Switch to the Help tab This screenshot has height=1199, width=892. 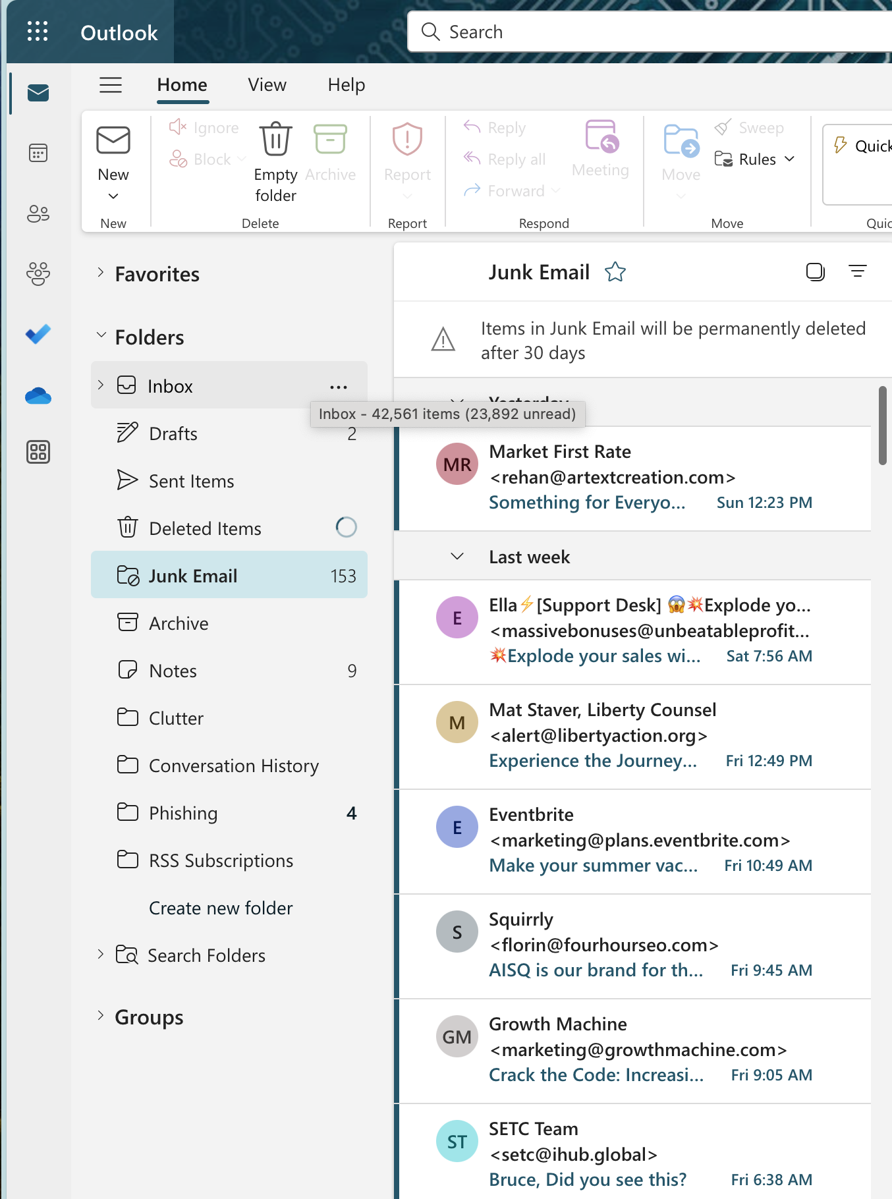(347, 85)
